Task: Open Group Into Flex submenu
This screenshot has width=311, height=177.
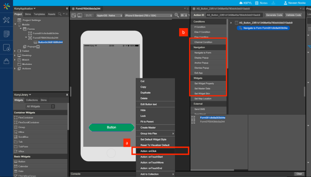Action: click(155, 134)
